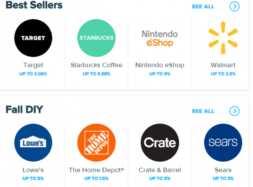253x187 pixels.
Task: Click the Sears up to 3% offer
Action: [x=223, y=178]
